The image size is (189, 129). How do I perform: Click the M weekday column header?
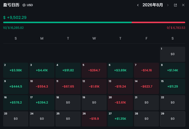[42, 38]
